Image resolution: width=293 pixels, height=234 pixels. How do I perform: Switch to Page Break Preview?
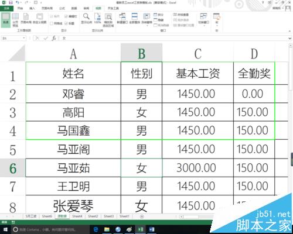click(15, 20)
